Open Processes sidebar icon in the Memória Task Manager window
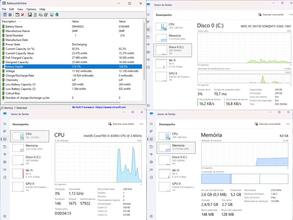The image size is (293, 220). 151,131
